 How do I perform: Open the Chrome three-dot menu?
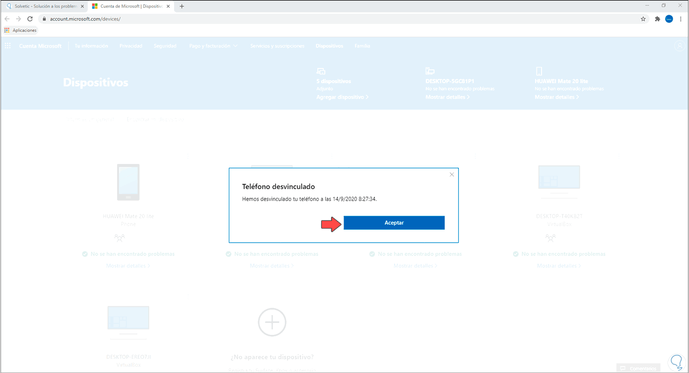pos(681,19)
